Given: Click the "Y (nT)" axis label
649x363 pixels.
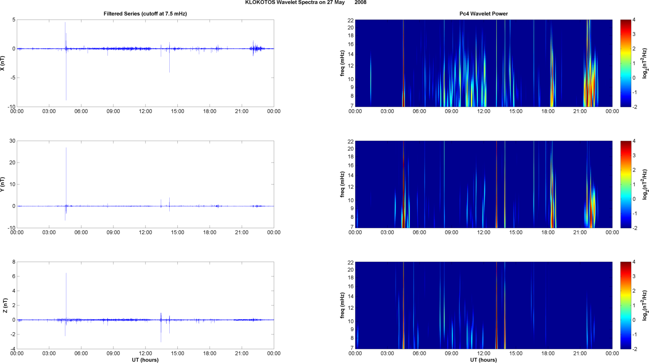Looking at the screenshot, I should pyautogui.click(x=3, y=184).
